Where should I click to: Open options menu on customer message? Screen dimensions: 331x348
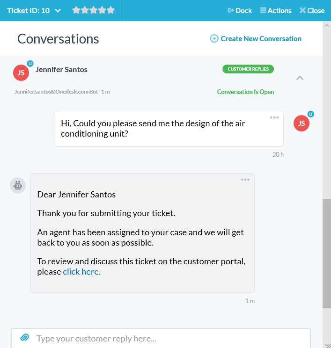click(x=274, y=117)
